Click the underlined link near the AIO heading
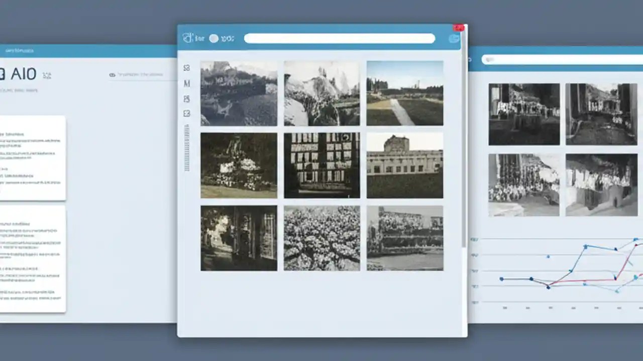 coord(141,75)
